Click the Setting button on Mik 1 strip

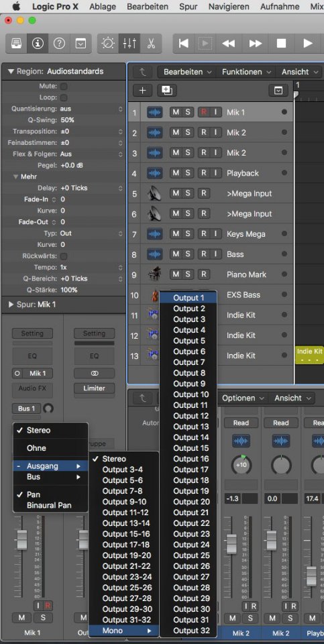point(32,333)
